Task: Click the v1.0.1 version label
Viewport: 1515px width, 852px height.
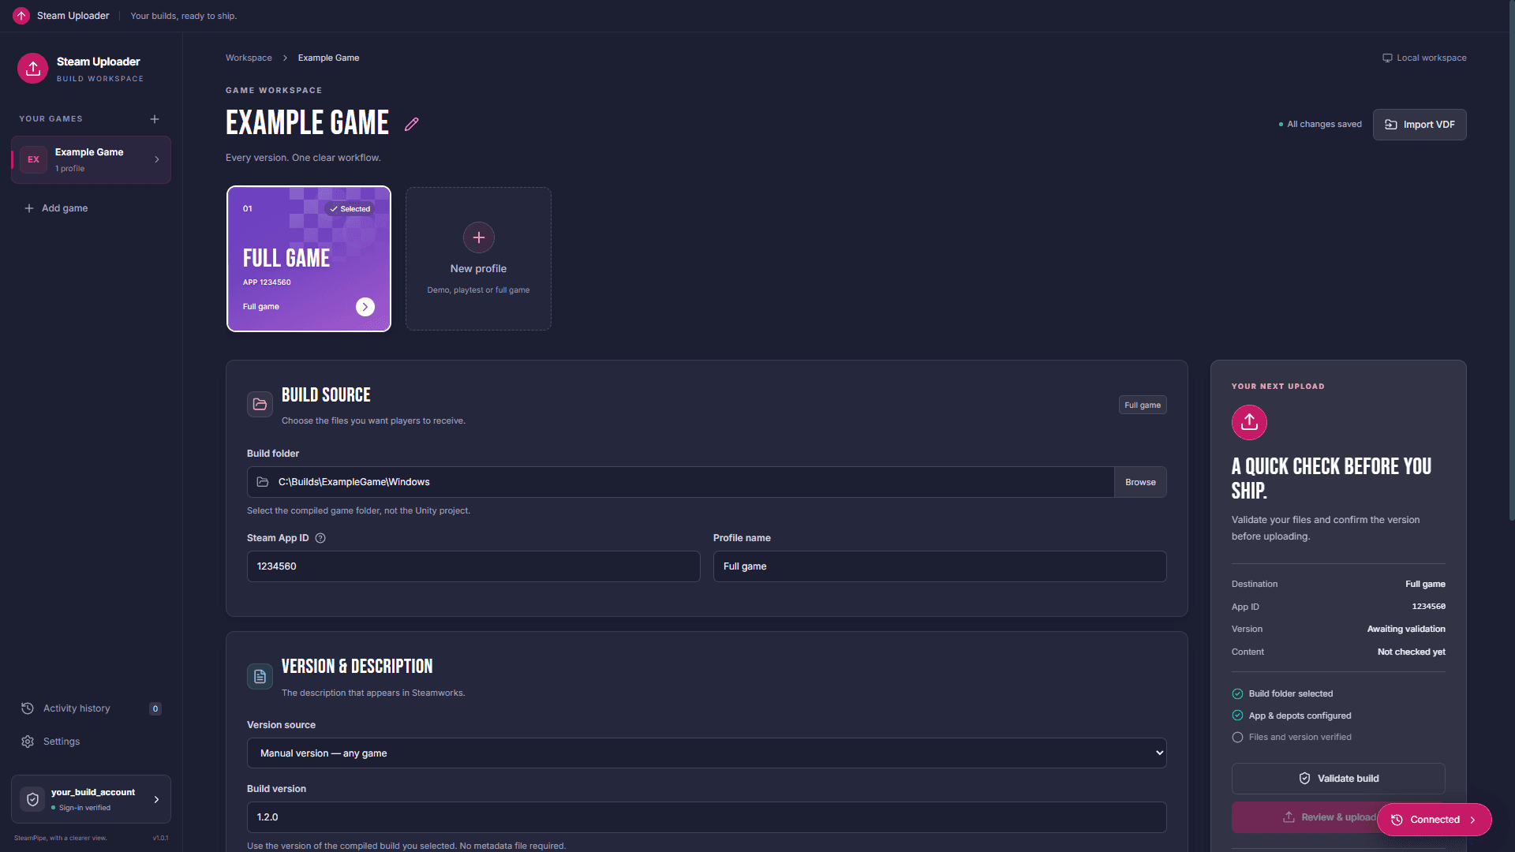Action: pos(160,838)
